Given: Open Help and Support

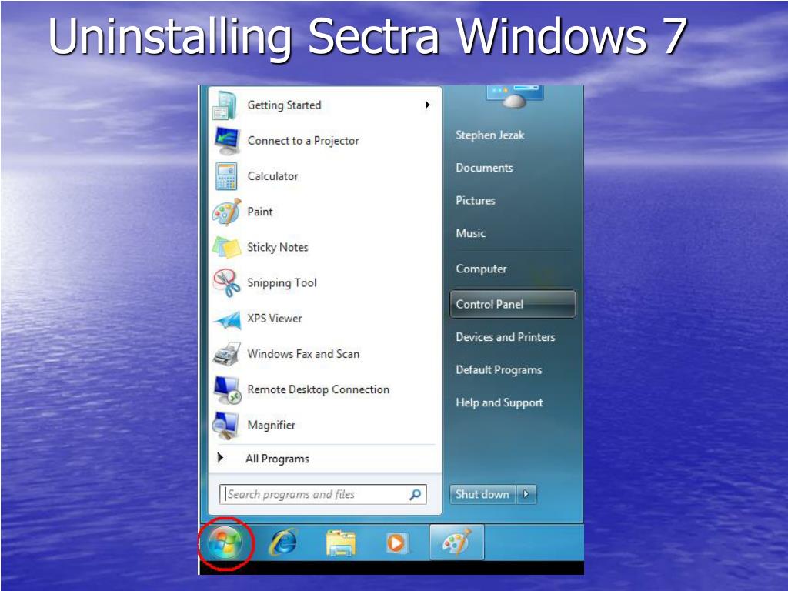Looking at the screenshot, I should pos(499,402).
